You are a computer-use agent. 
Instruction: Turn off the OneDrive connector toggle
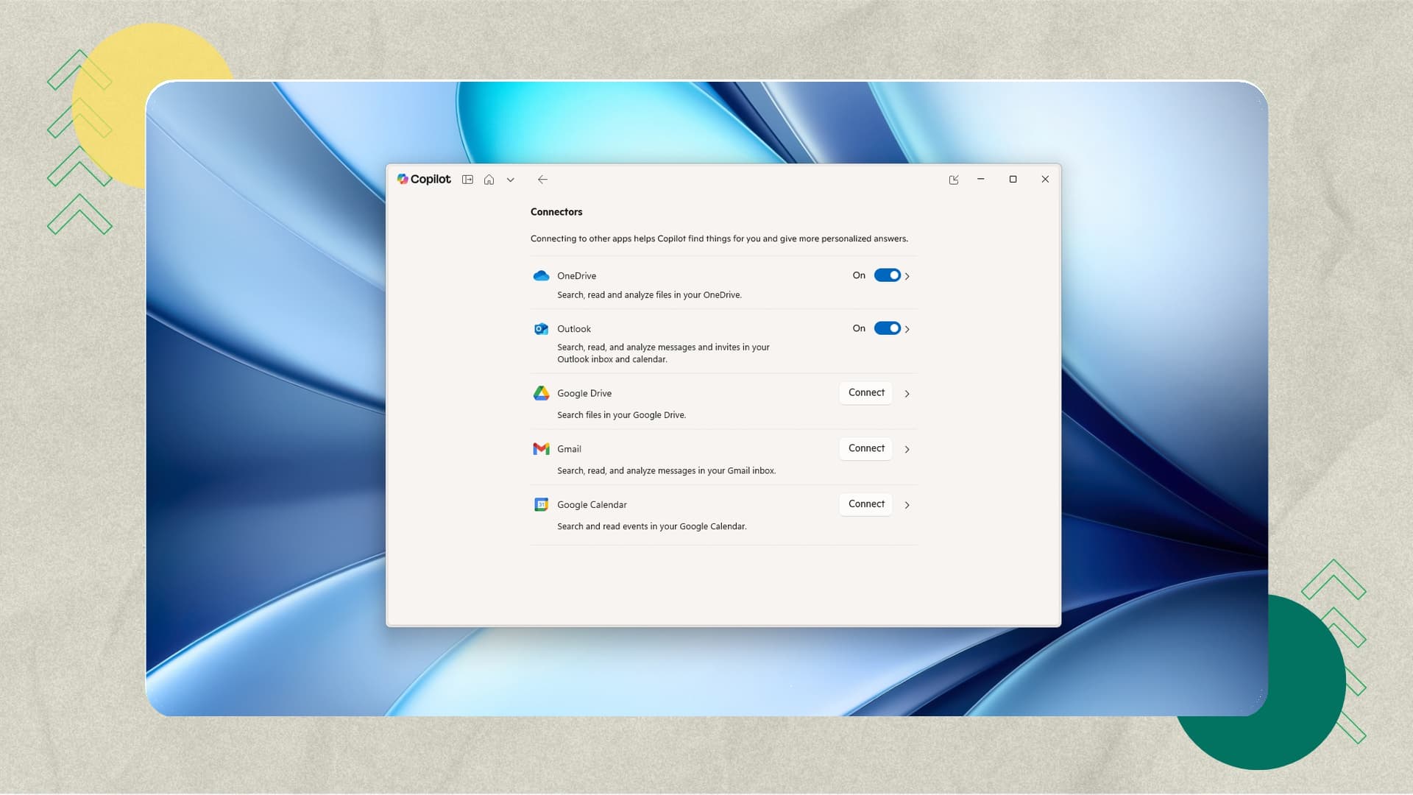point(887,275)
